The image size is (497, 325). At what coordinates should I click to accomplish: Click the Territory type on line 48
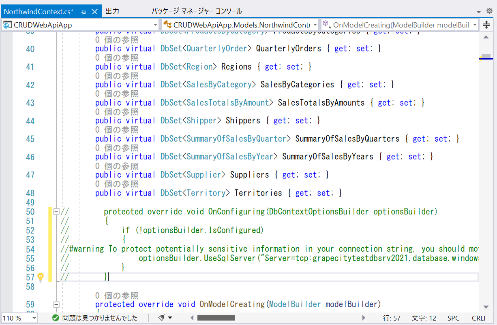point(206,193)
